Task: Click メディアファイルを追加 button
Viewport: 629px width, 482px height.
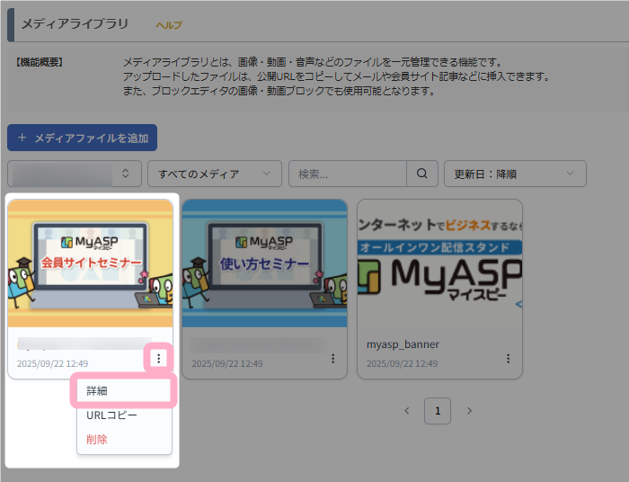Action: [x=83, y=138]
